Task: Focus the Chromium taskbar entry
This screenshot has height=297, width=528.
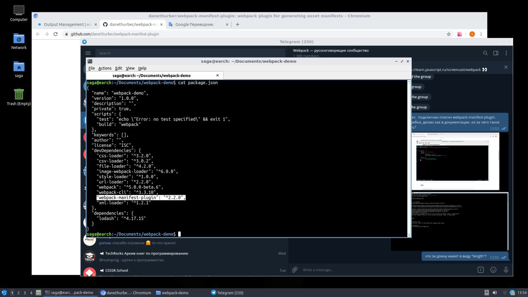Action: 126,292
